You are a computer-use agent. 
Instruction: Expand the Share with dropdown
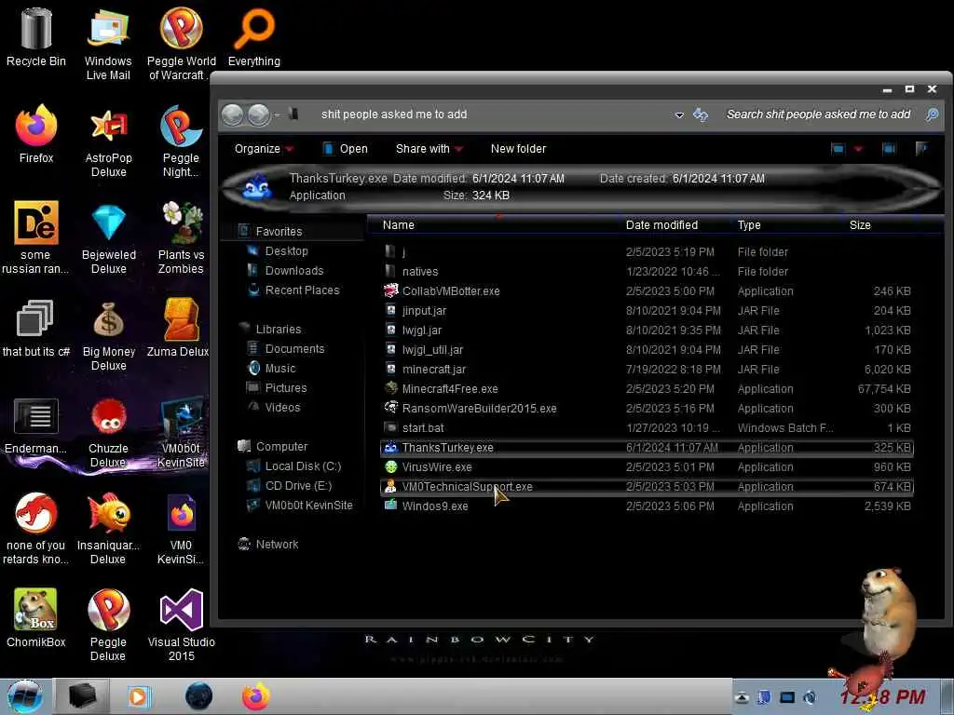coord(429,149)
